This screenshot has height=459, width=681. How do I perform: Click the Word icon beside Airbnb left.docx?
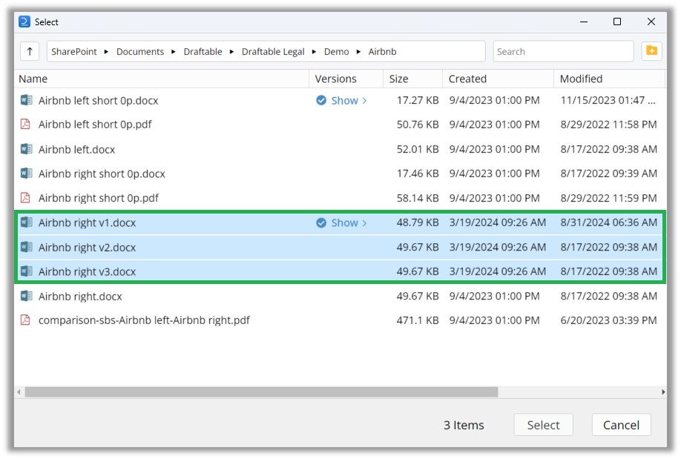pos(27,149)
